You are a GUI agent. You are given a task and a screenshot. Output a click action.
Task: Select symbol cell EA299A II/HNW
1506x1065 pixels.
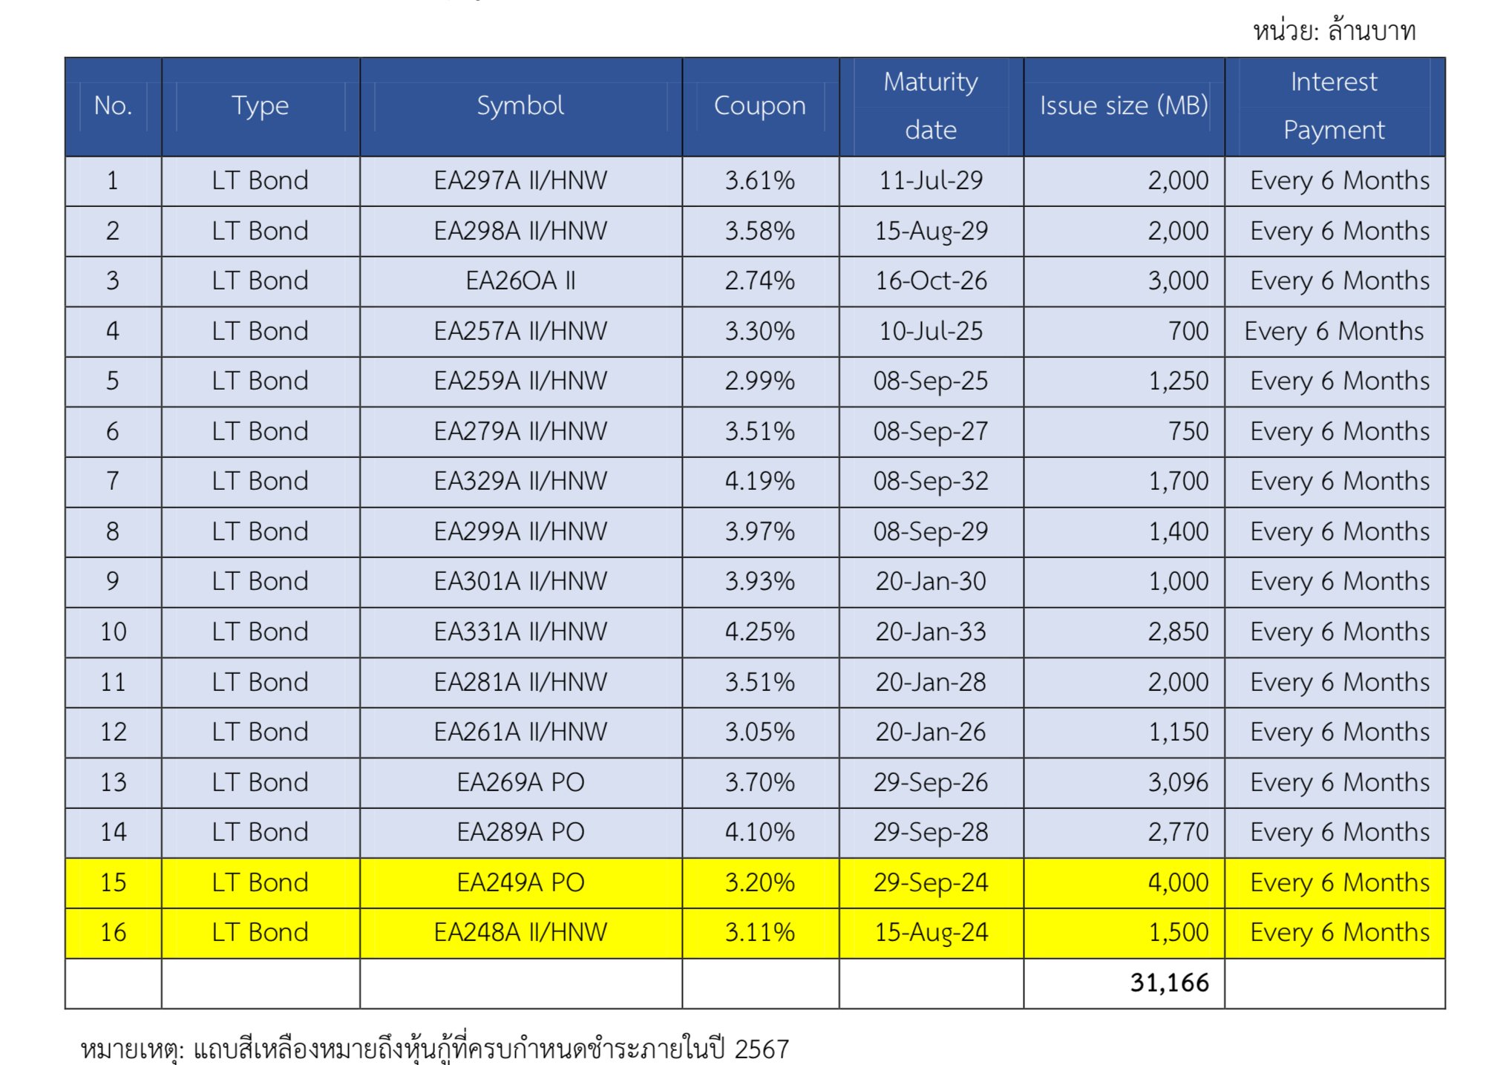[520, 532]
